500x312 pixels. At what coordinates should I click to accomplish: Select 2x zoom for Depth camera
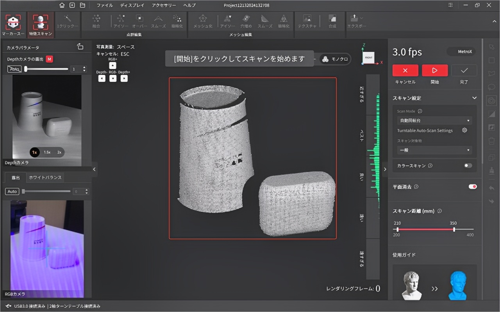[59, 152]
